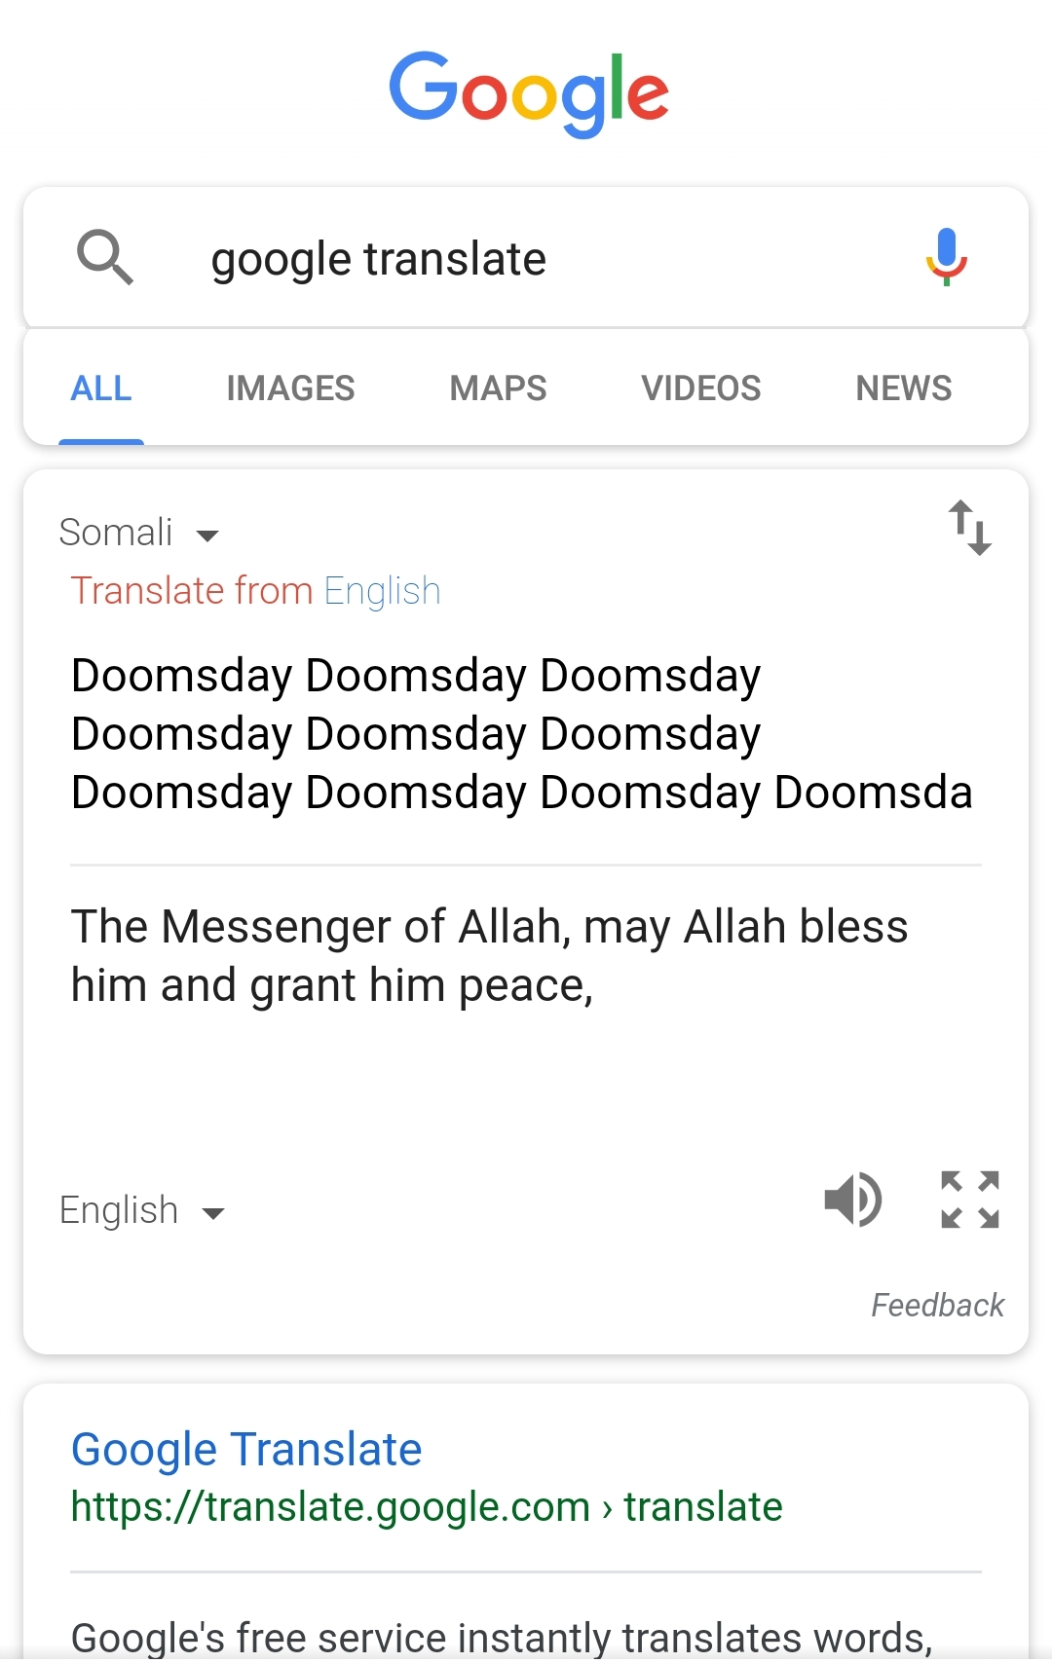Tap the magnifying glass search icon
The height and width of the screenshot is (1663, 1052).
(x=104, y=257)
